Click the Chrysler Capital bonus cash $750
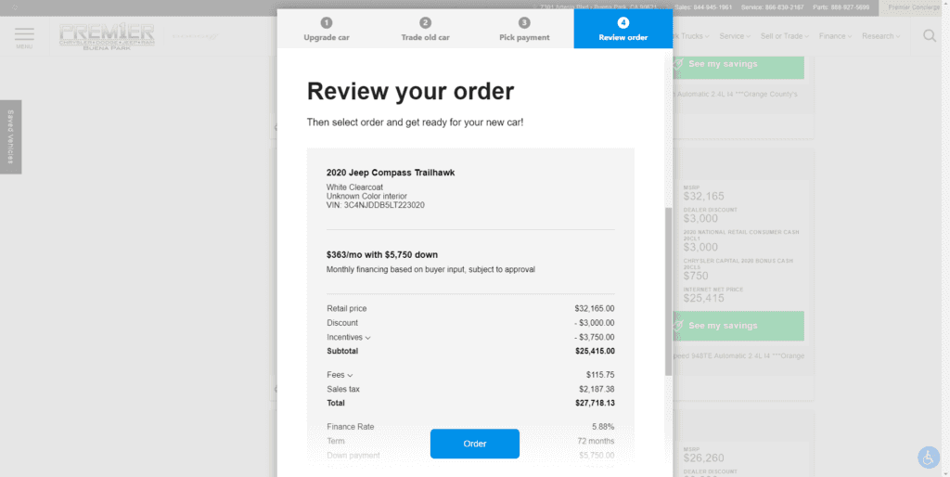 tap(696, 276)
